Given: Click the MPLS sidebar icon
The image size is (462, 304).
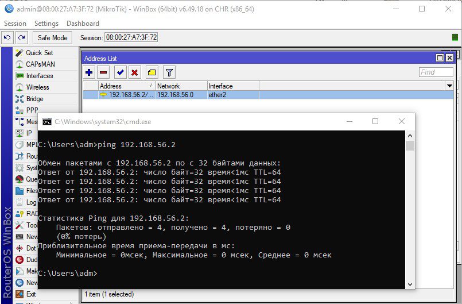Looking at the screenshot, I should point(20,145).
